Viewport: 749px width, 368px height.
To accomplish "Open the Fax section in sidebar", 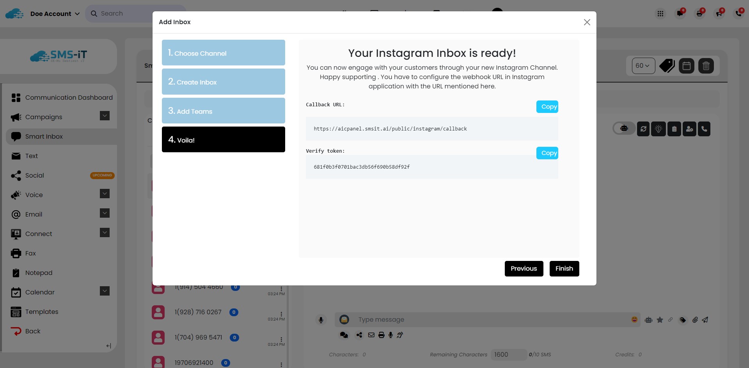I will tap(31, 253).
